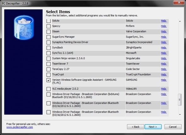
Task: Click the 2BrightSparks publisher text
Action: (x=134, y=48)
